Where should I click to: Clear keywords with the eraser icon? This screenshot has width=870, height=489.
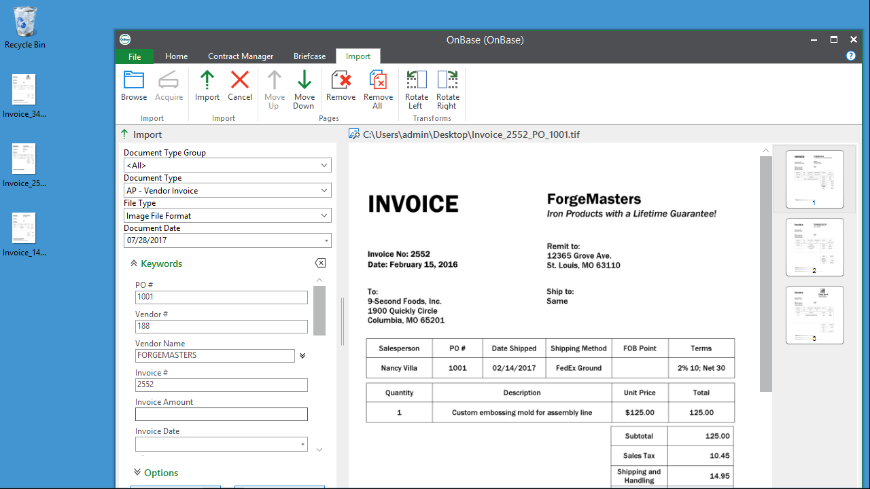[x=320, y=264]
